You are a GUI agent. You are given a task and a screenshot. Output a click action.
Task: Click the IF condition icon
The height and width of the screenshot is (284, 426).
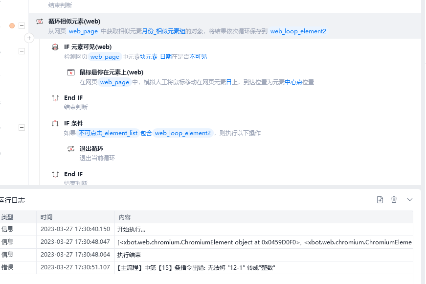[x=55, y=123]
